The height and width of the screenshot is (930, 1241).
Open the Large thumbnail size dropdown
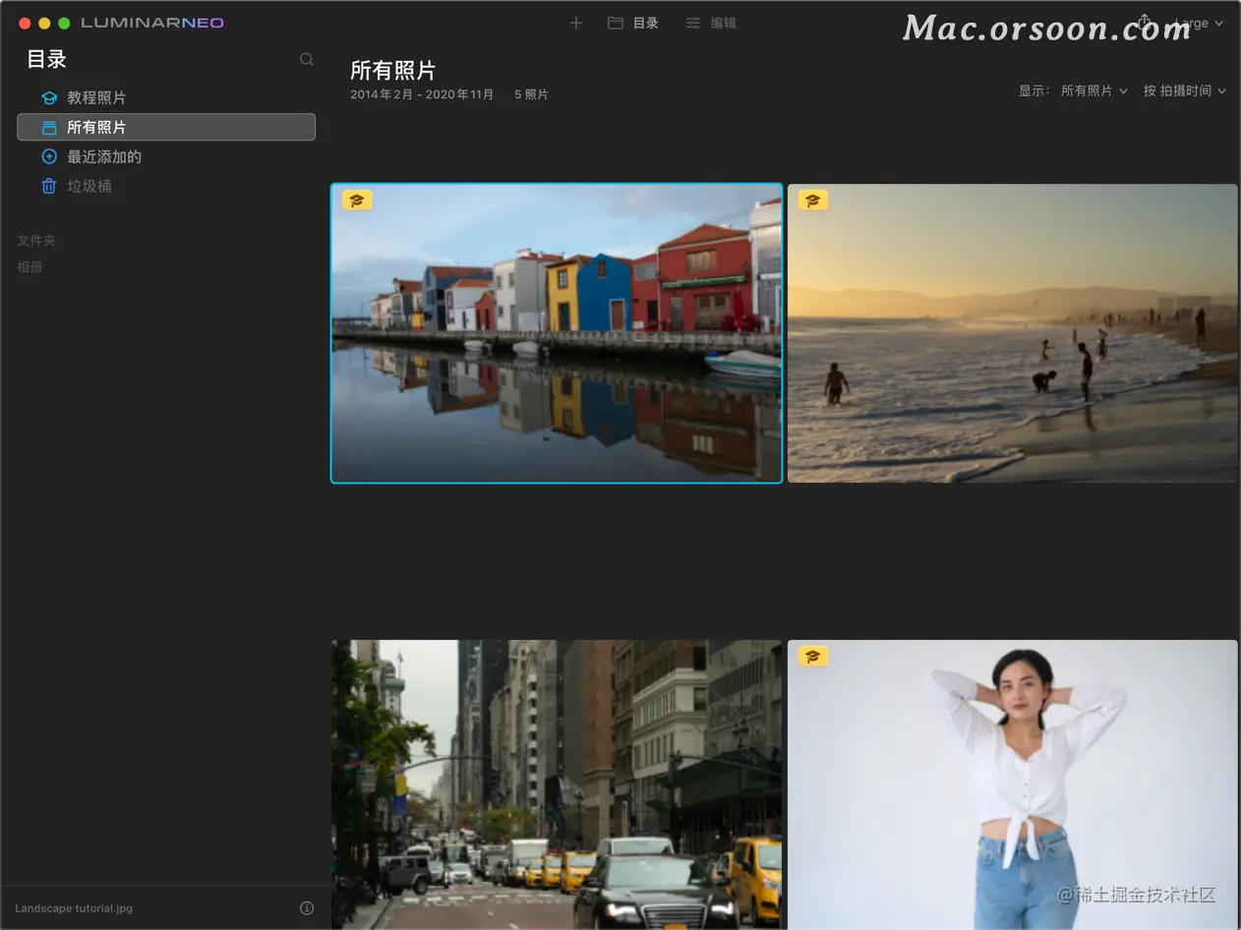1198,23
